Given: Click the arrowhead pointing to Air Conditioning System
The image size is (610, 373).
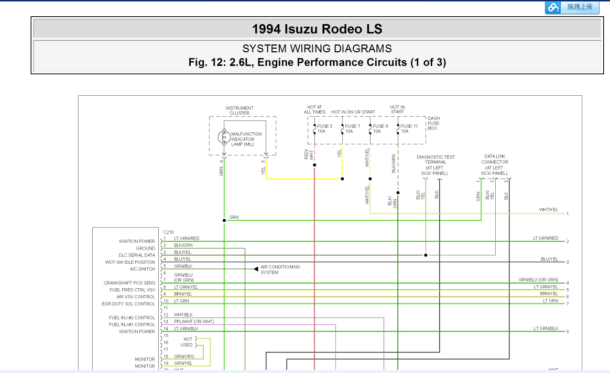Looking at the screenshot, I should tap(256, 269).
